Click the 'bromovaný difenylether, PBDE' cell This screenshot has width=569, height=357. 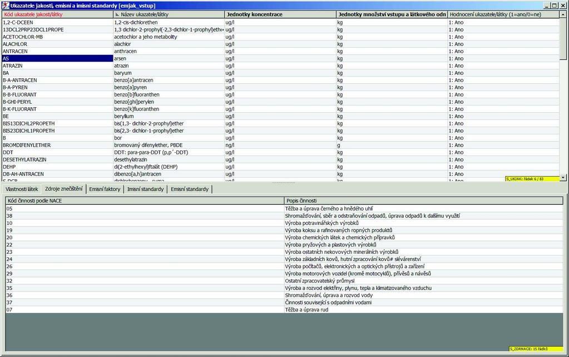click(x=169, y=145)
